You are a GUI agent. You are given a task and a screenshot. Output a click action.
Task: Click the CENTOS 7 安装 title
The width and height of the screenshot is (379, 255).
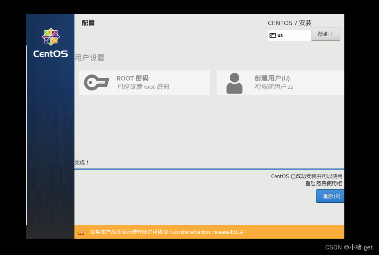(x=289, y=23)
